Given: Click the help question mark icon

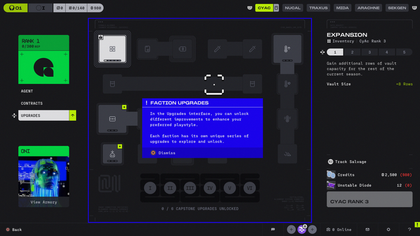Looking at the screenshot, I should pyautogui.click(x=409, y=229).
